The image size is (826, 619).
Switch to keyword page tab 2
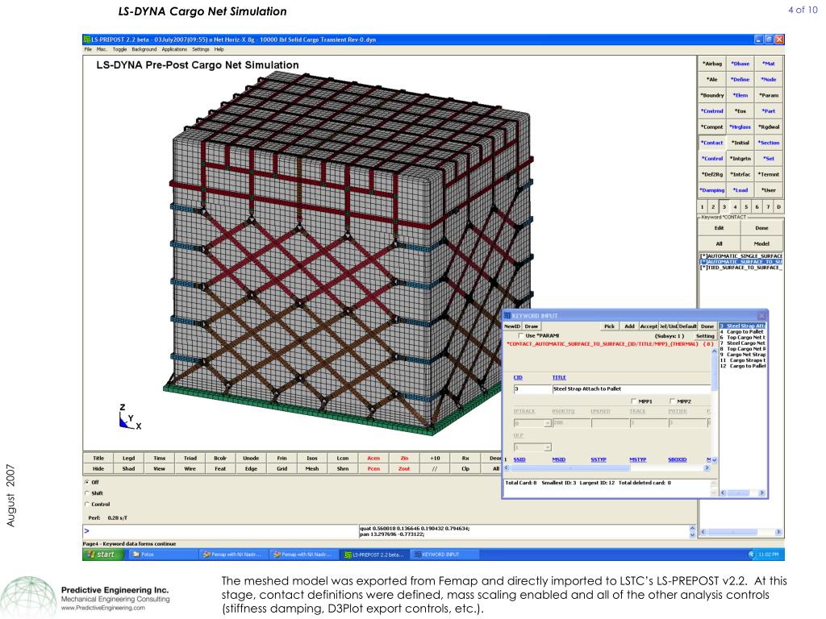pyautogui.click(x=713, y=207)
